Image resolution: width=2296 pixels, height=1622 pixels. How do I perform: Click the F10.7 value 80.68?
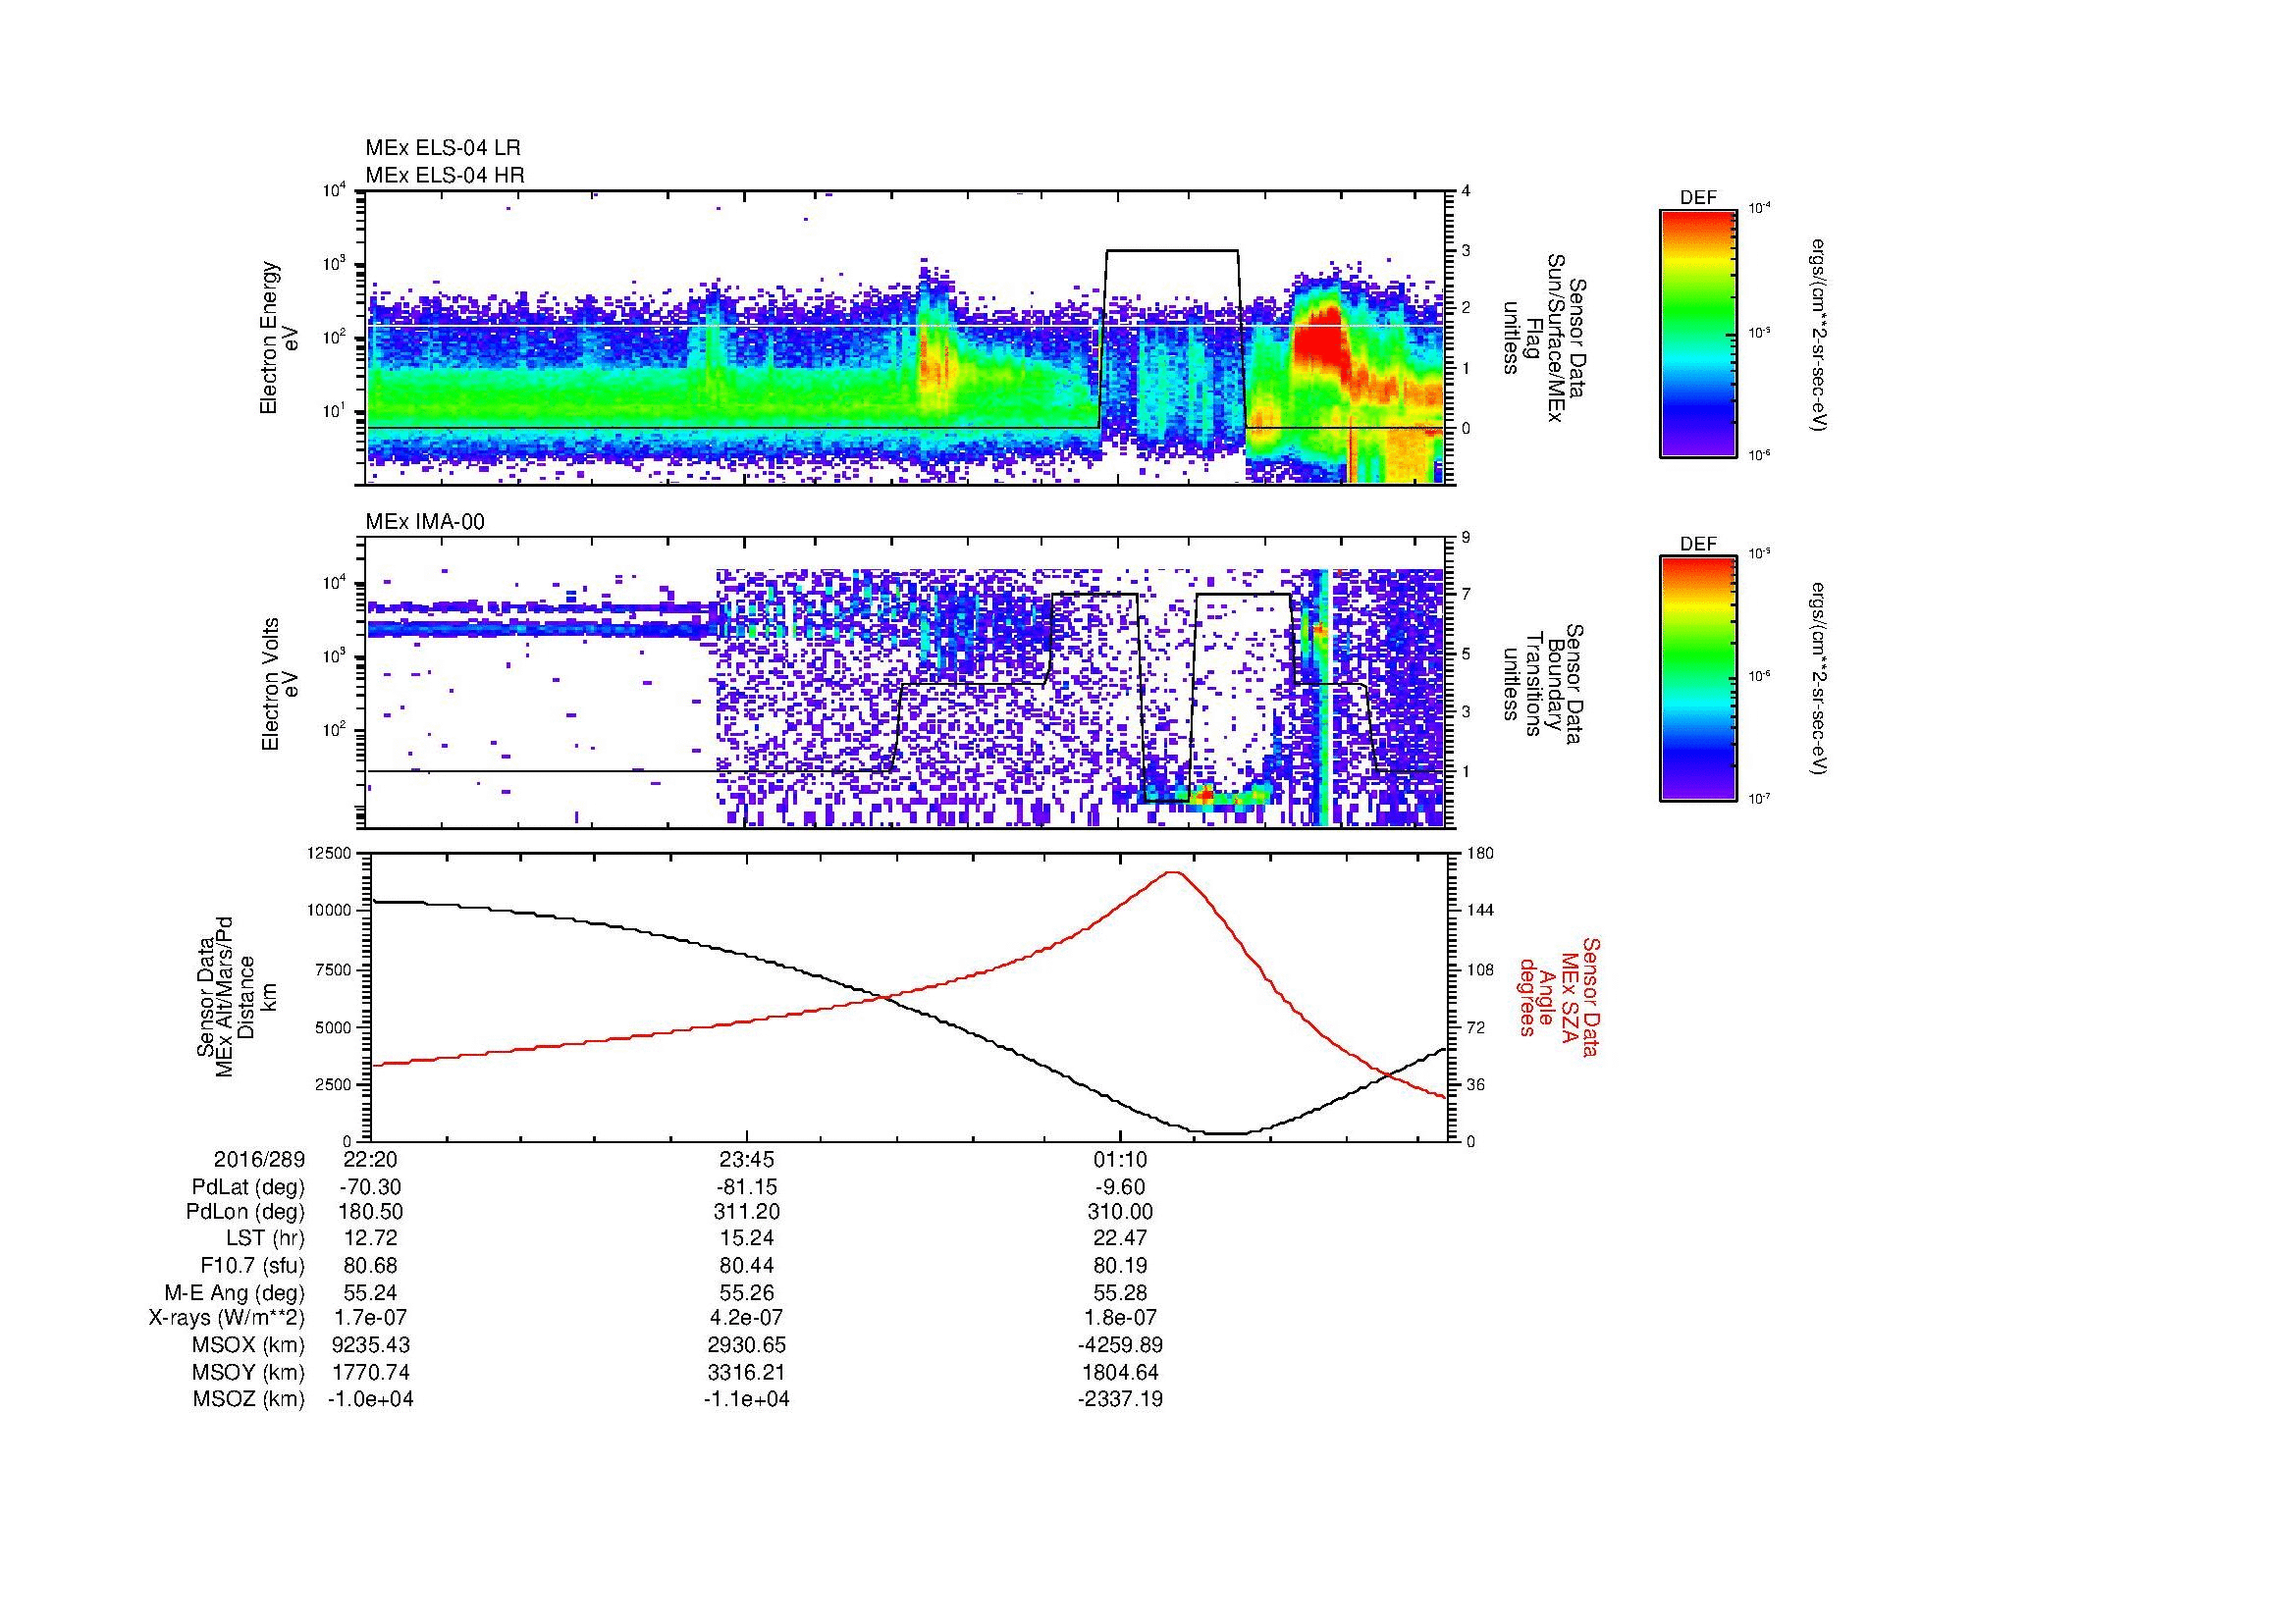(x=371, y=1265)
